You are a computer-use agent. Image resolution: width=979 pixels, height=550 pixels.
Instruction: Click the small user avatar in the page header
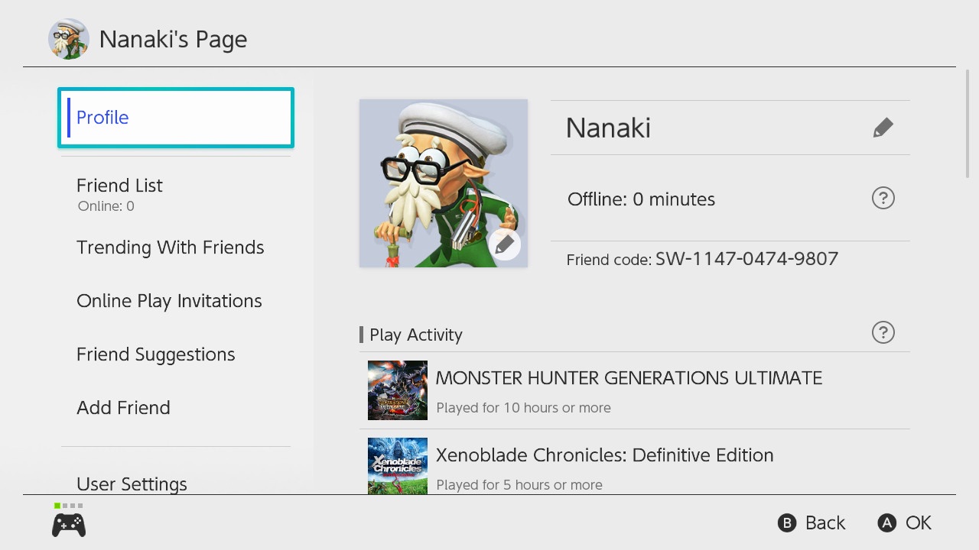coord(69,39)
